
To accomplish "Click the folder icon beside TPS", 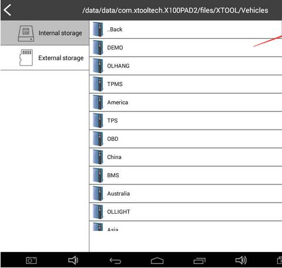I will [98, 121].
